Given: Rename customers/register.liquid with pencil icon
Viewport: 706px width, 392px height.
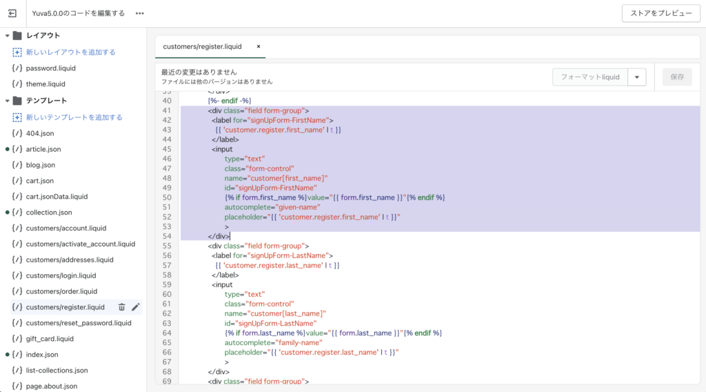Looking at the screenshot, I should tap(136, 307).
